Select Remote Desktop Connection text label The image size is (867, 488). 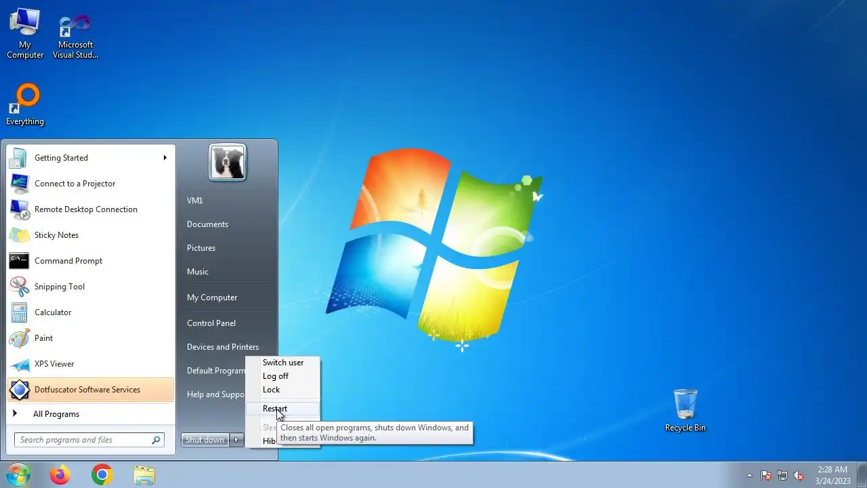tap(86, 209)
